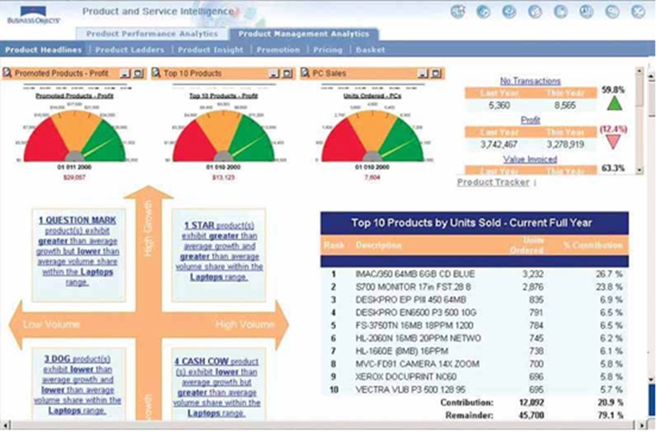The image size is (666, 444).
Task: Open the 1 STAR products link
Action: click(x=219, y=251)
